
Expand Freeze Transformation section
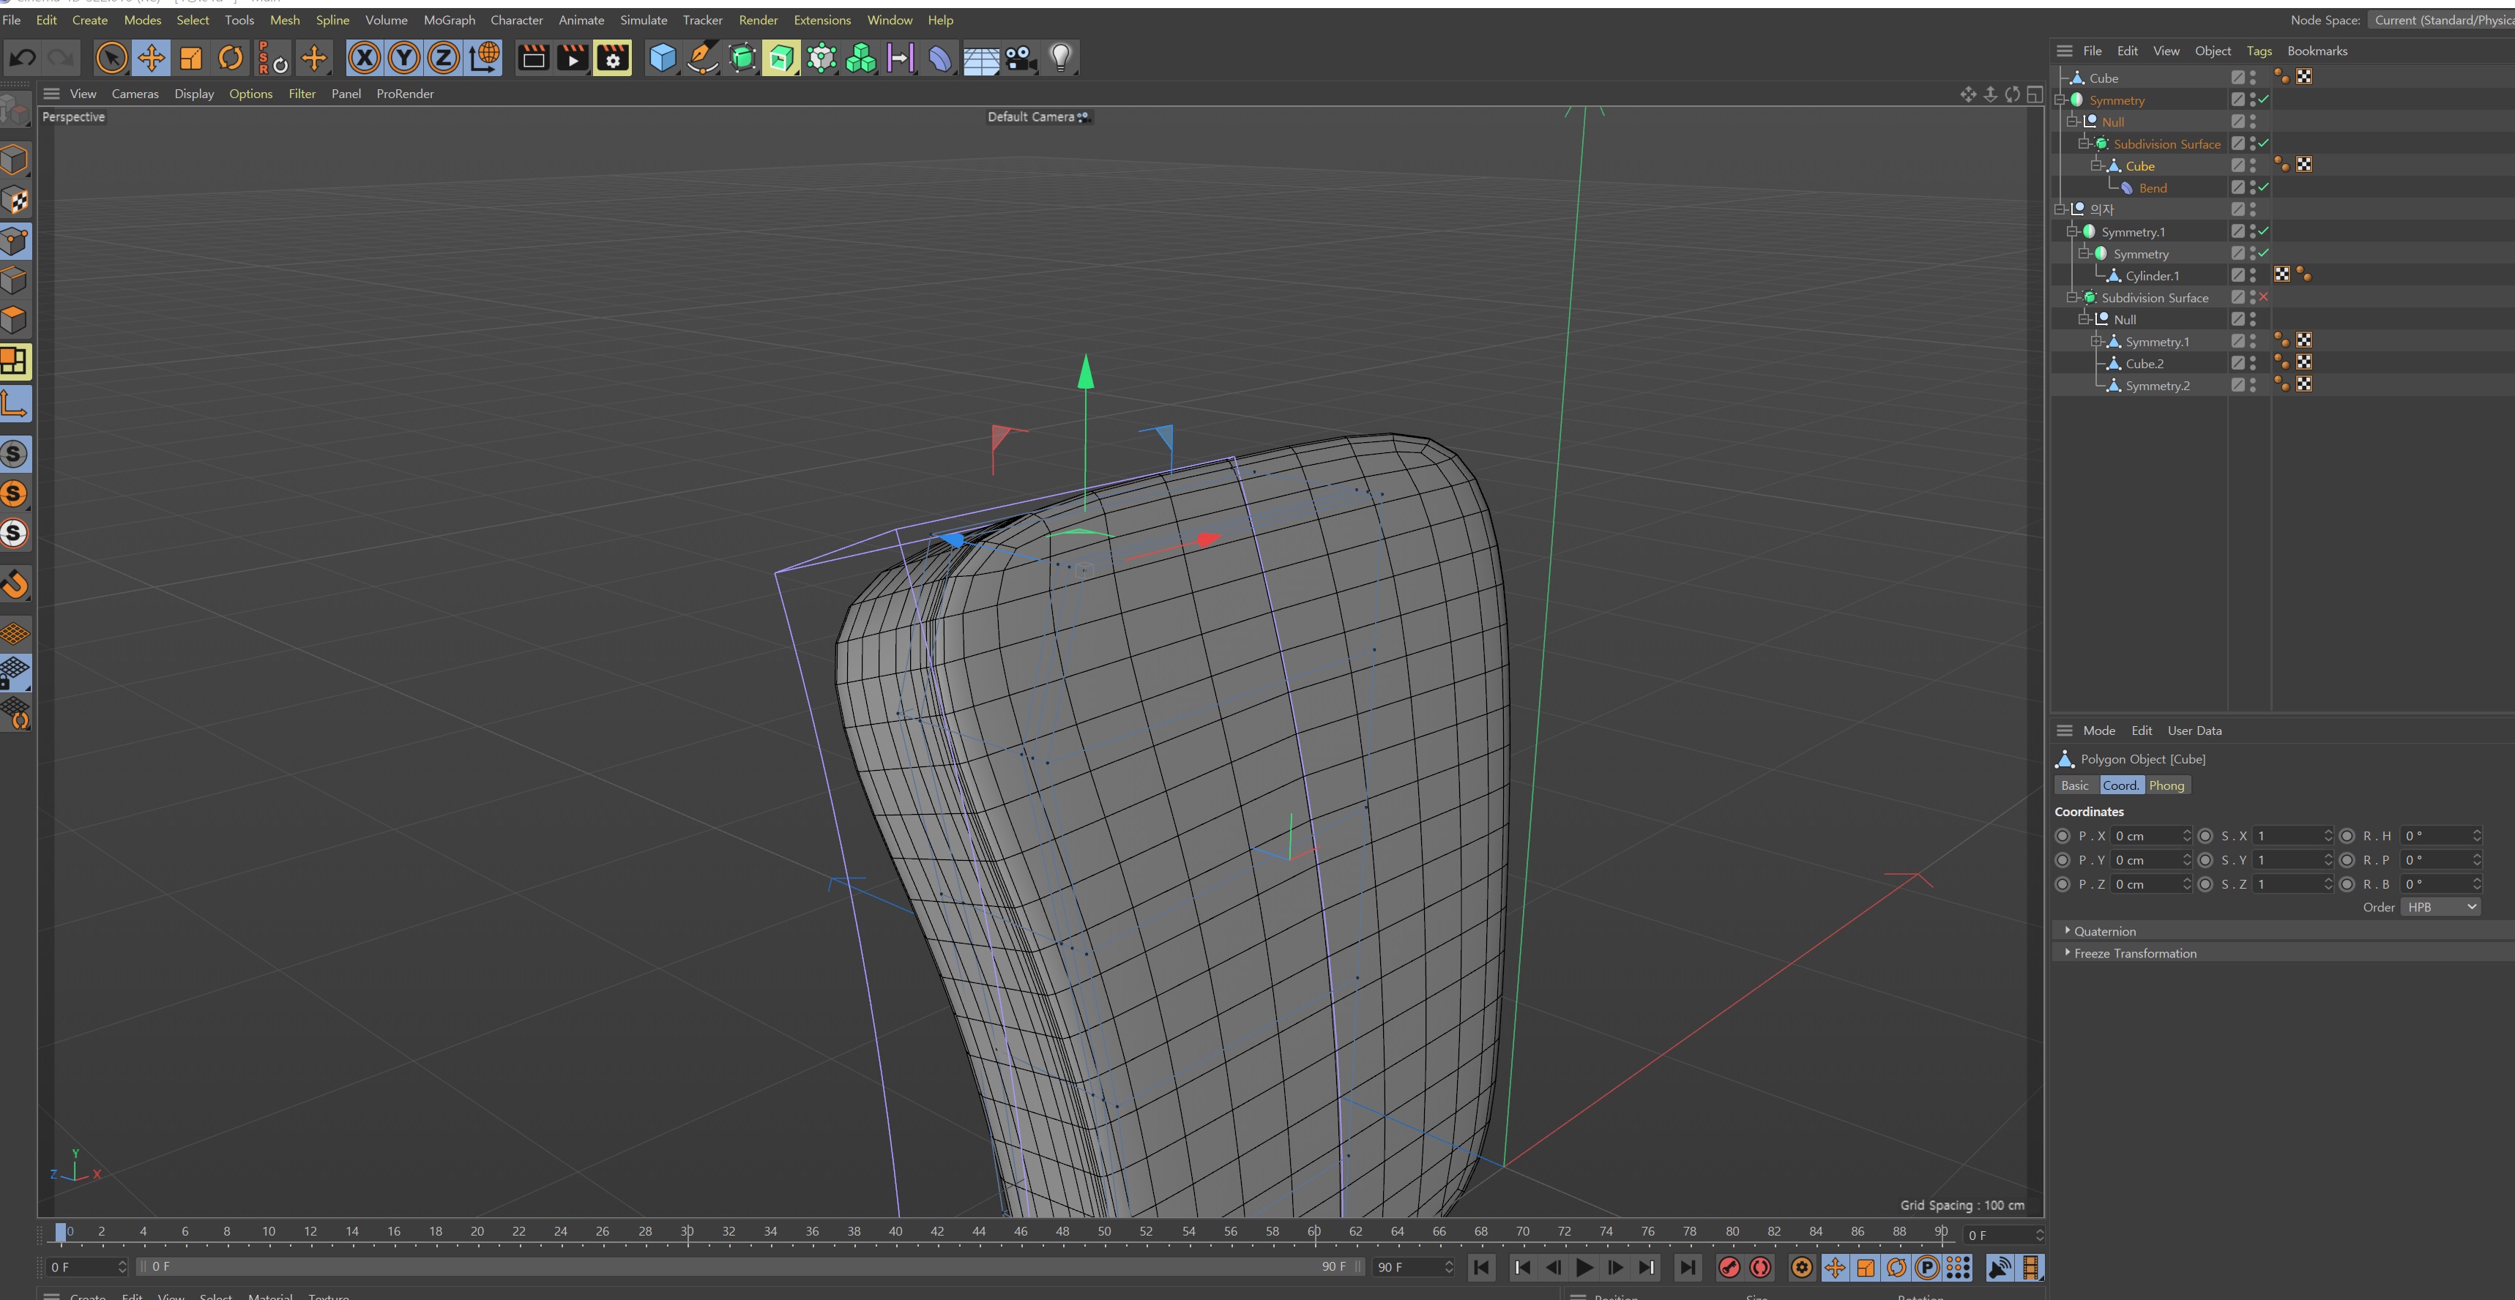pyautogui.click(x=2067, y=952)
